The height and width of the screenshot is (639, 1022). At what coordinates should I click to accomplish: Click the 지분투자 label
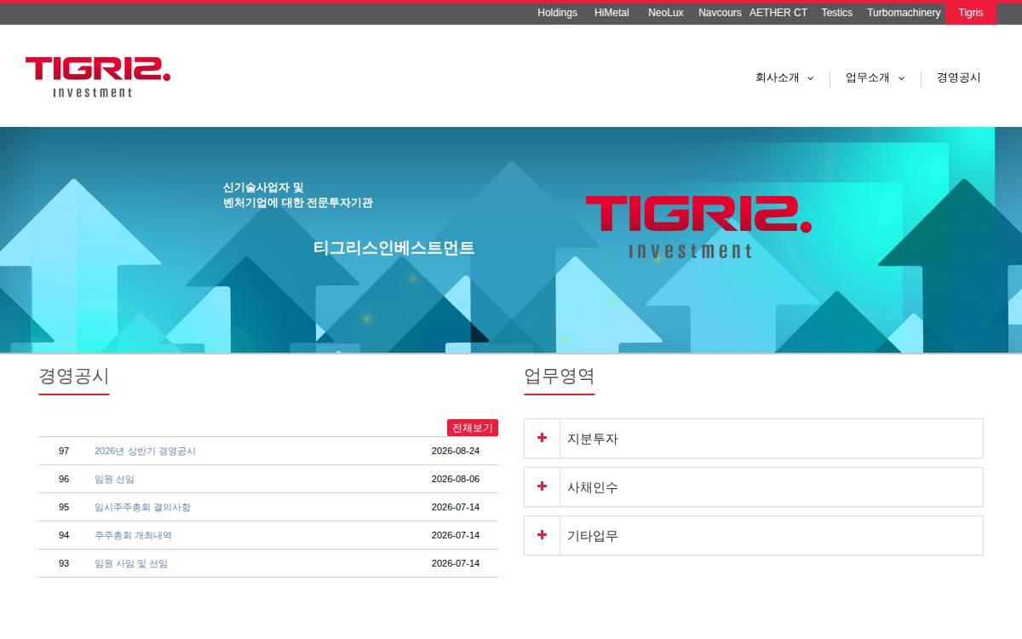pos(593,439)
